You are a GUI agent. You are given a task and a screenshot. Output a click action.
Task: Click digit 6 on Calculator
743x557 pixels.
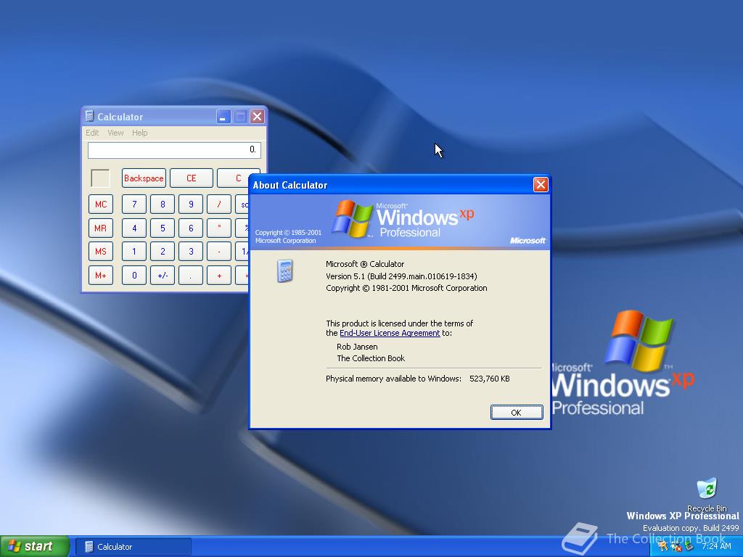191,228
